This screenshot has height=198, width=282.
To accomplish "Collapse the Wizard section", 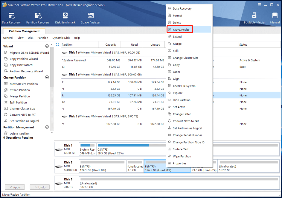I will coord(47,46).
